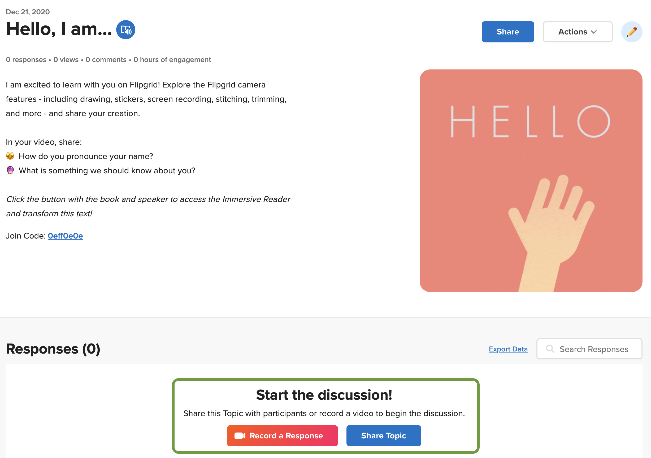Click the 0 views counter
The width and height of the screenshot is (651, 458).
(x=66, y=59)
